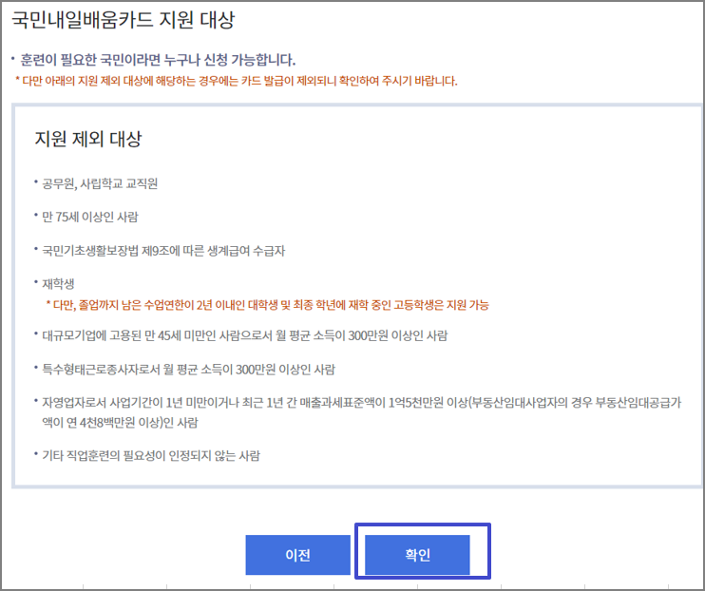The width and height of the screenshot is (705, 591).
Task: Select the heading '국민내일배움카드 지원 대상'
Action: pyautogui.click(x=123, y=20)
